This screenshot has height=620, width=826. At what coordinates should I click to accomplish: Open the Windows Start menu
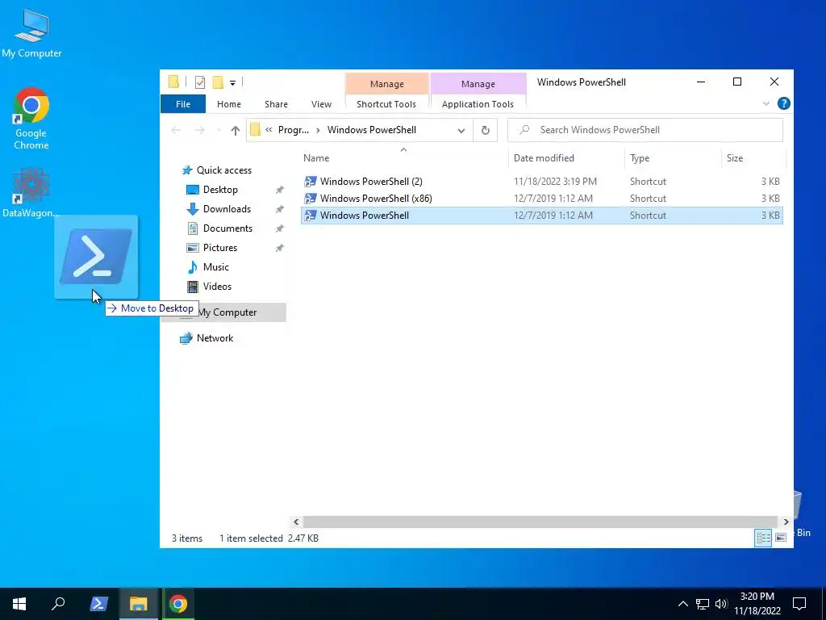coord(19,604)
